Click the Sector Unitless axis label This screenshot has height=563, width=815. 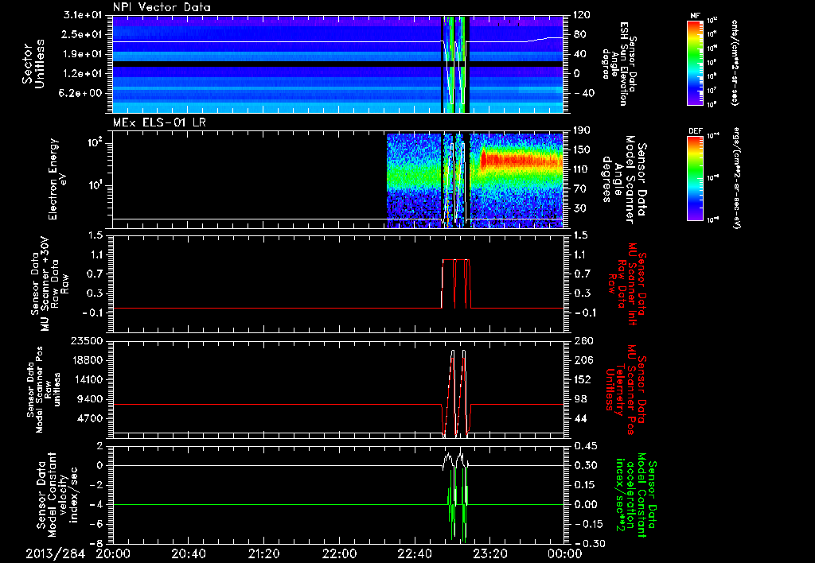click(x=32, y=64)
